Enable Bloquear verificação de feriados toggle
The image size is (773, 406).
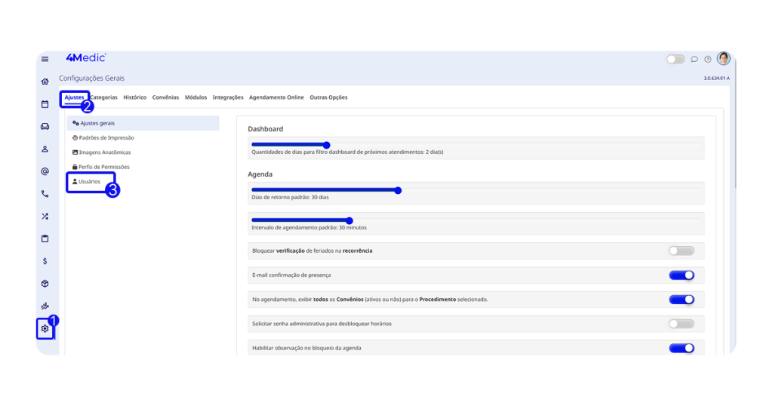(681, 251)
